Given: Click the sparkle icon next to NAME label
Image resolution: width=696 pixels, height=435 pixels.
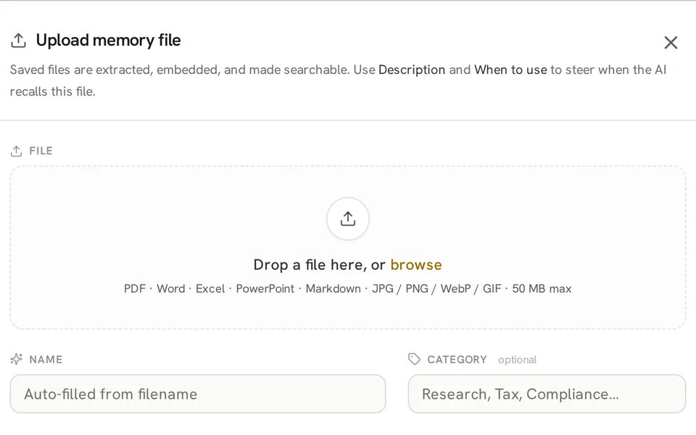Looking at the screenshot, I should (17, 359).
